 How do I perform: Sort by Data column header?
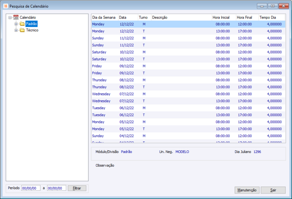(128, 17)
